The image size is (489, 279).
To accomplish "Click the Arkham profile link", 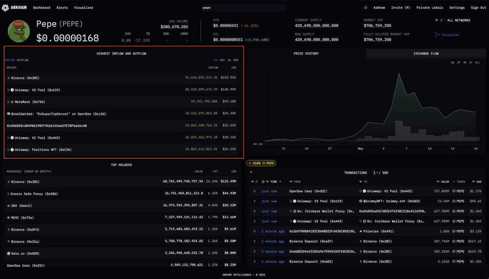I will coord(379,7).
